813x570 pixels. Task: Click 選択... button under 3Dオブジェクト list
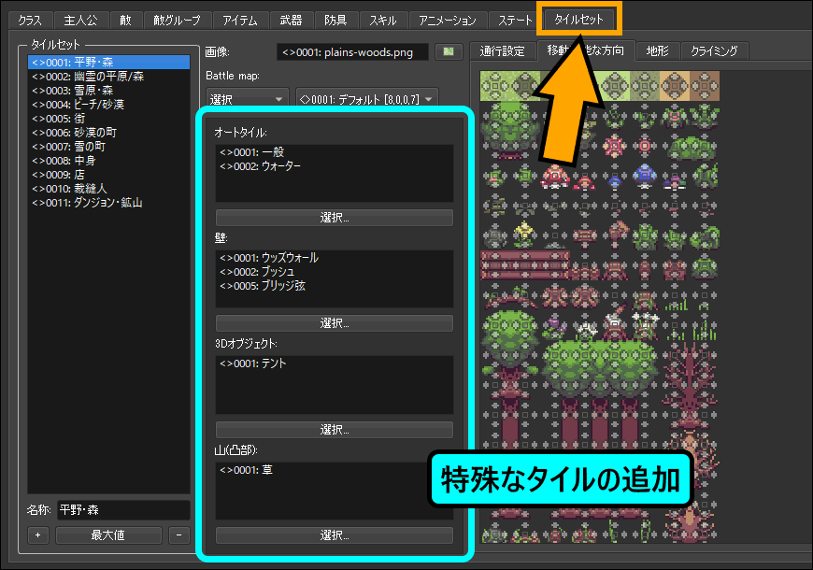tap(334, 430)
